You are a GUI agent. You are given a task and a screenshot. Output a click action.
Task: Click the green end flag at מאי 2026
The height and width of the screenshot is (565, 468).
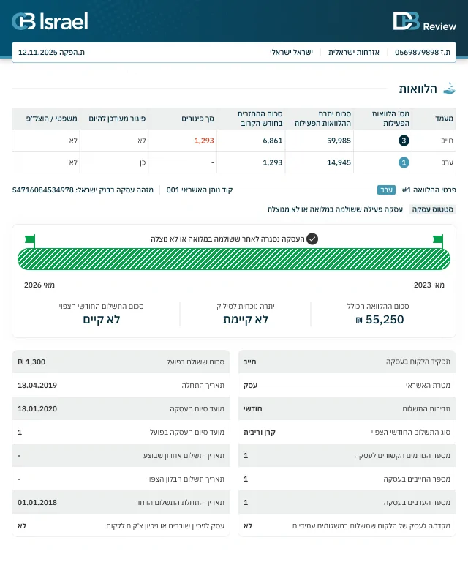click(x=30, y=241)
